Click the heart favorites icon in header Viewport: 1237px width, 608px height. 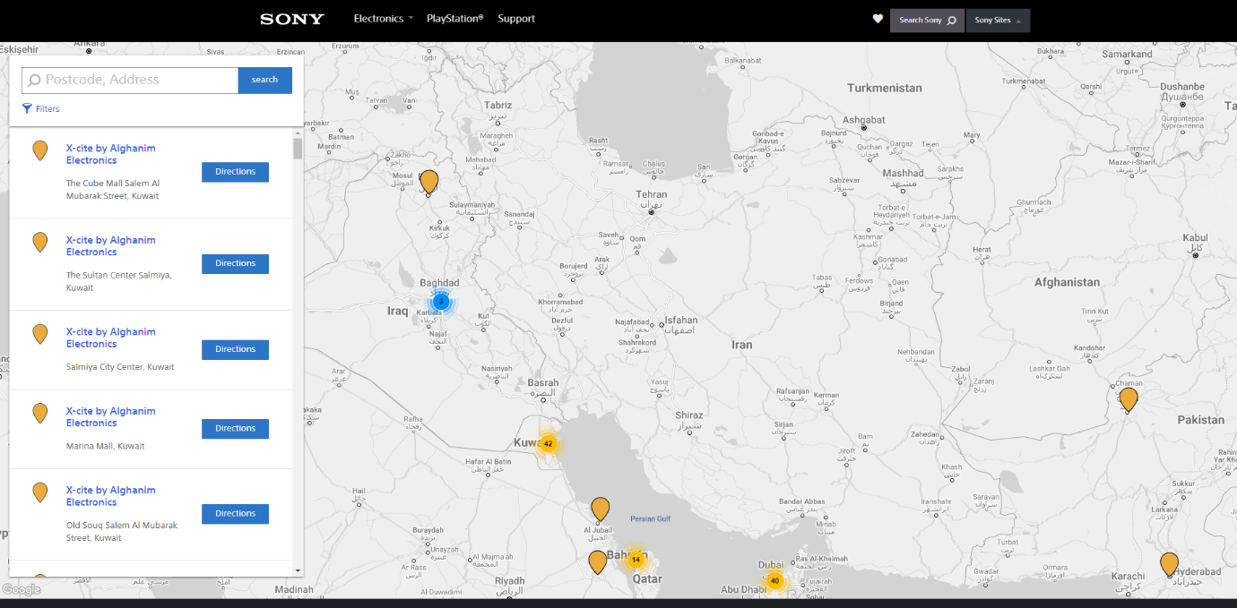tap(878, 19)
